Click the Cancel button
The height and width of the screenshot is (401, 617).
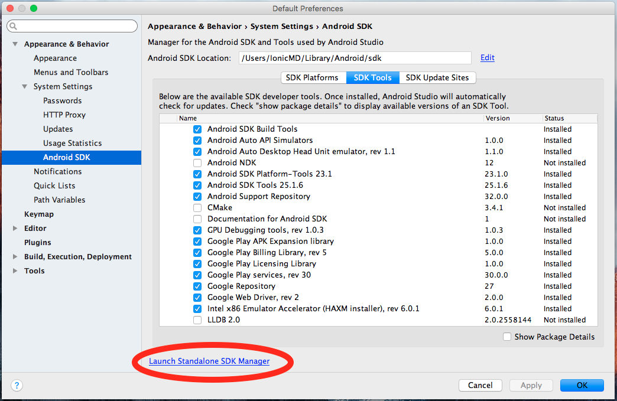coord(480,385)
